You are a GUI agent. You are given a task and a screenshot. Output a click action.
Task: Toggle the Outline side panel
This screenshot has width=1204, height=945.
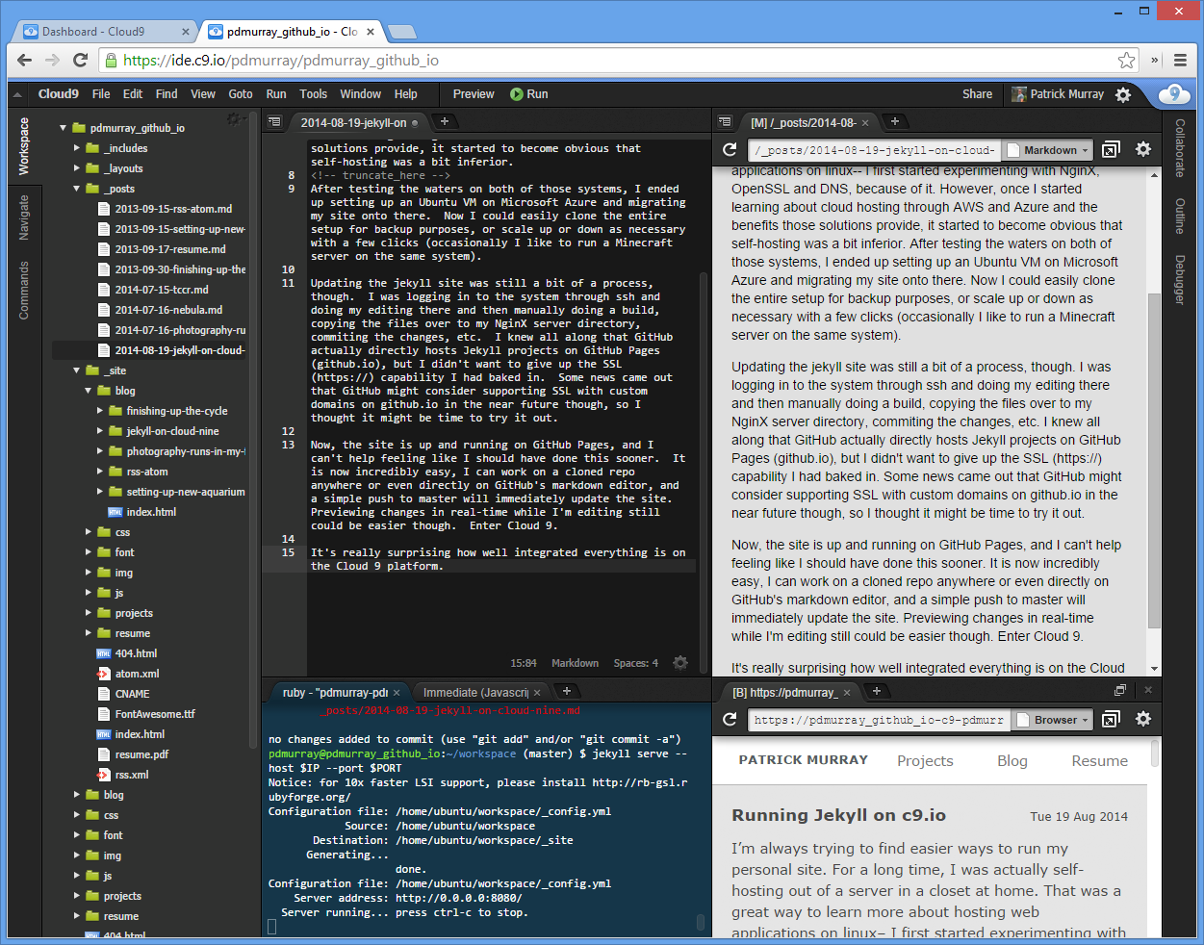click(1179, 217)
